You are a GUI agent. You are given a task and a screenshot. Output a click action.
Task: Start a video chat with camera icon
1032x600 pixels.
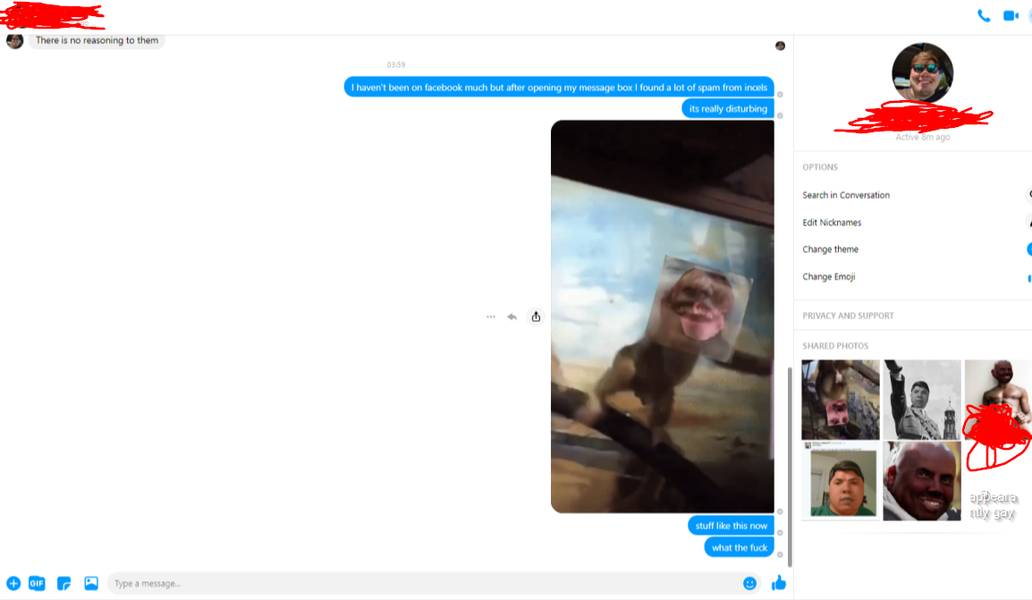[1011, 16]
